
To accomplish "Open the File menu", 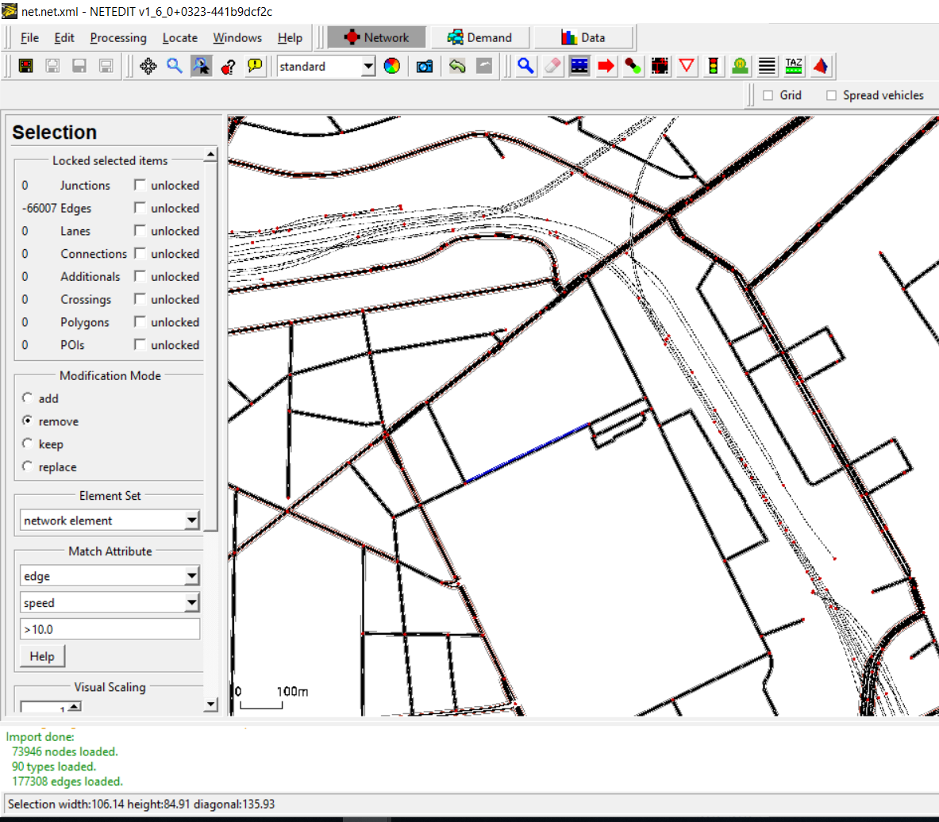I will pos(29,38).
